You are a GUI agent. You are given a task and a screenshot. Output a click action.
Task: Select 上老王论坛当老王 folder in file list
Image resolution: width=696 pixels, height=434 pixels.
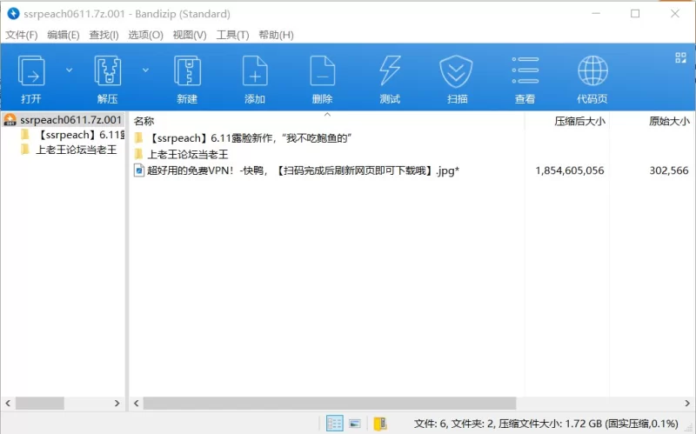(x=187, y=155)
